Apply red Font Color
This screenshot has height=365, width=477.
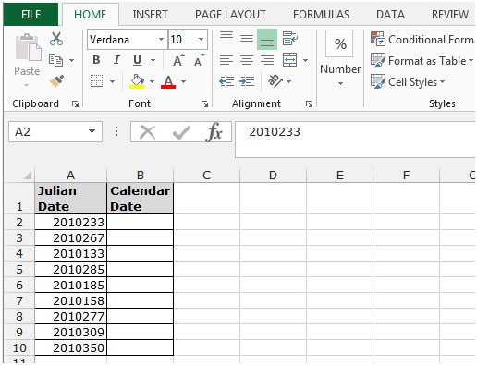(168, 81)
